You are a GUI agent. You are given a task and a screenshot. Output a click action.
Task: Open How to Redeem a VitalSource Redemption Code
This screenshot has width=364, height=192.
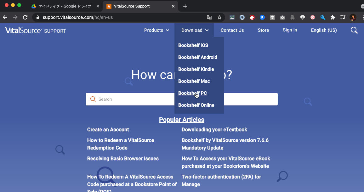[121, 144]
